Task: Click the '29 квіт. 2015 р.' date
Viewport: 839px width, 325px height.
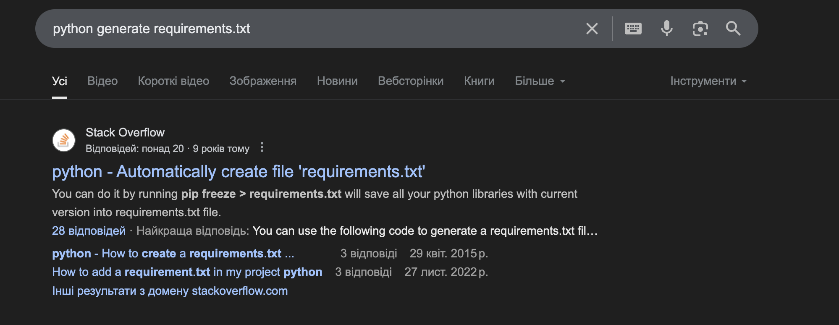Action: (x=448, y=253)
